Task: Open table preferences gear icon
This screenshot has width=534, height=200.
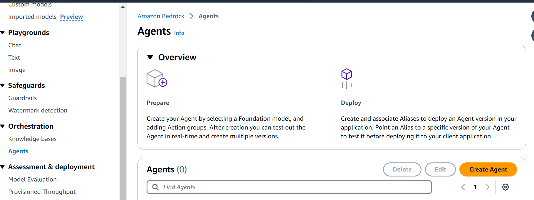Action: (505, 187)
